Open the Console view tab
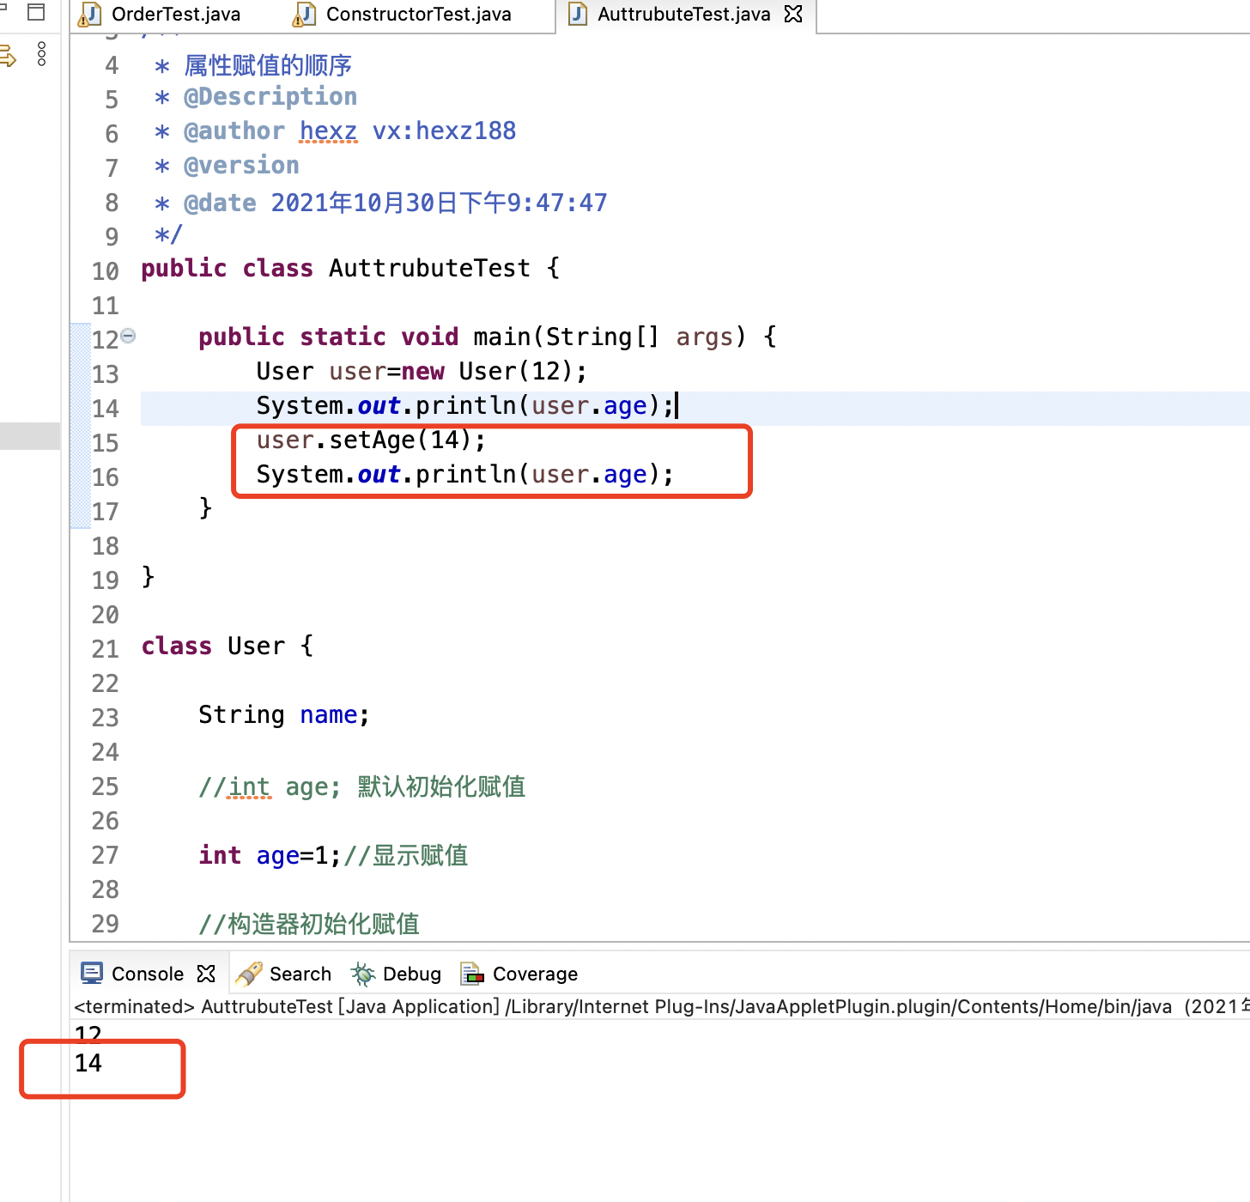The width and height of the screenshot is (1250, 1202). (x=147, y=974)
